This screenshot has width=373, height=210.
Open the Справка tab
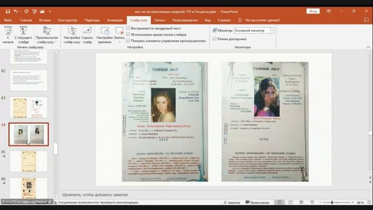tap(224, 20)
